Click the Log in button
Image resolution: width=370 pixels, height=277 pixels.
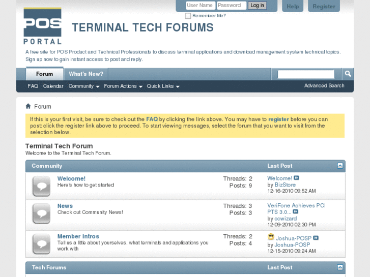tap(257, 6)
